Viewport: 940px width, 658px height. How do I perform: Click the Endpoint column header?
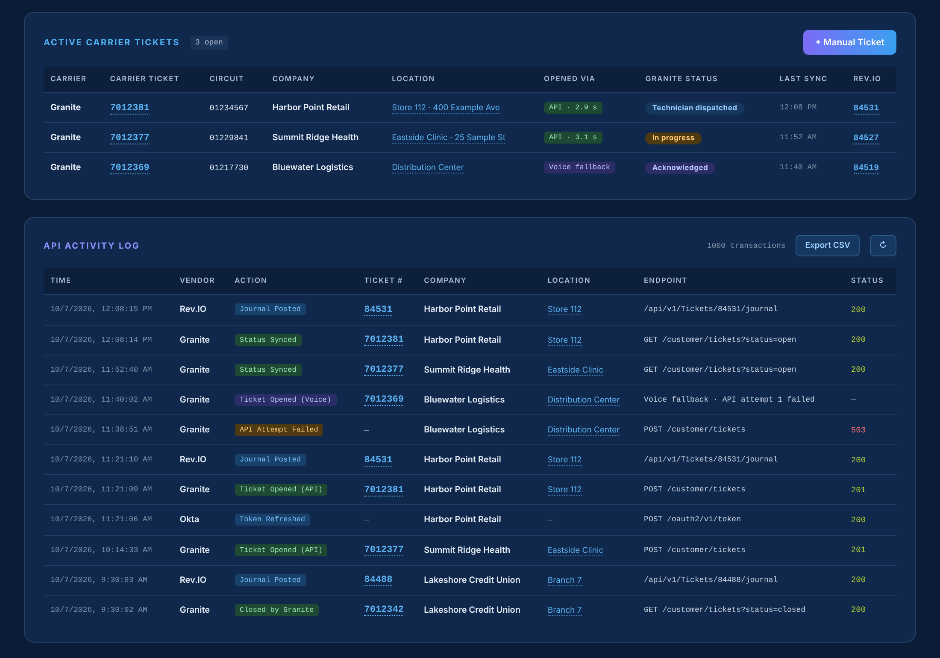[665, 280]
